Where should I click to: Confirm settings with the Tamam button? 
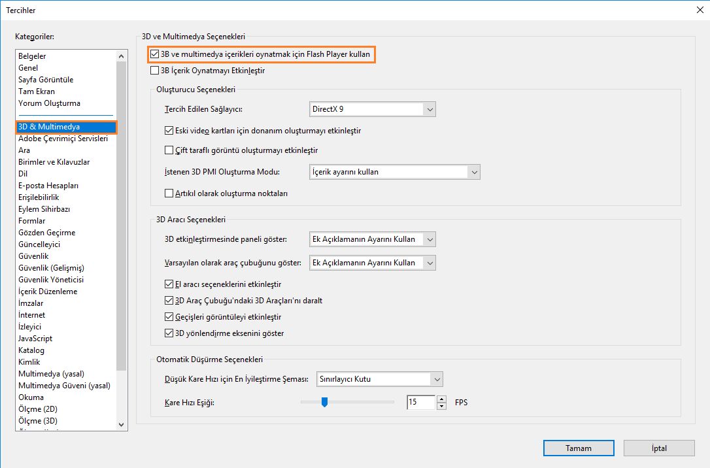(578, 448)
